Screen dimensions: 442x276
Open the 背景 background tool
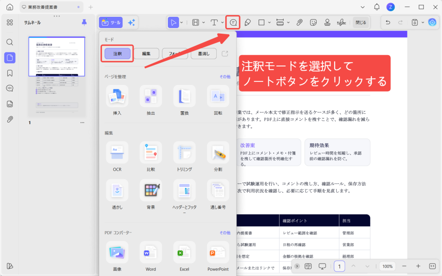pyautogui.click(x=151, y=194)
